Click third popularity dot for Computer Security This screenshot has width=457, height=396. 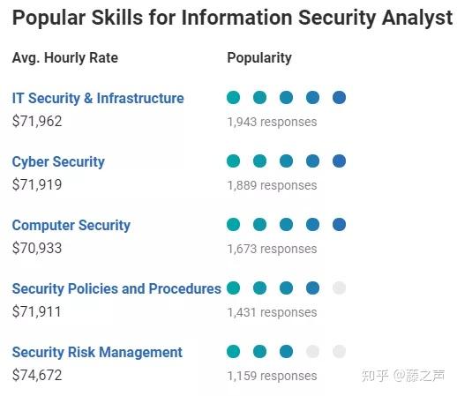[286, 225]
